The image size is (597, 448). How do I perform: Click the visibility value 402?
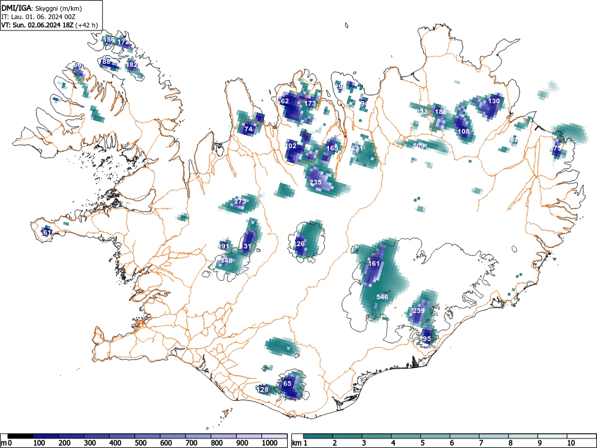pos(291,146)
